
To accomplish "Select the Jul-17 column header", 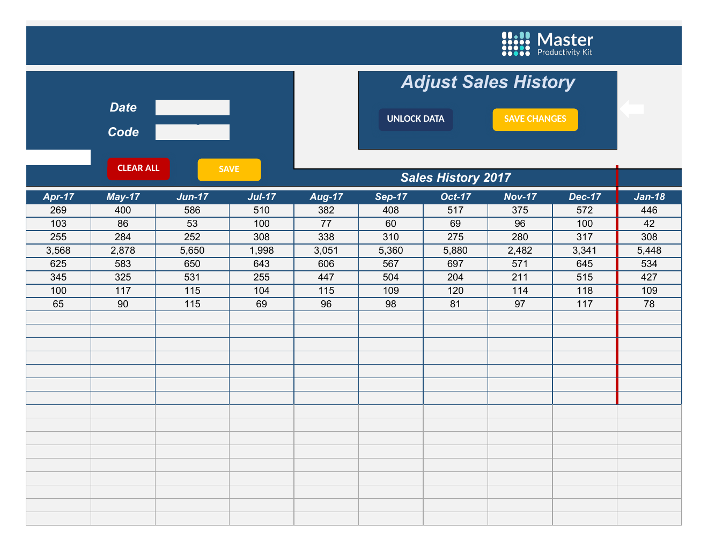I will tap(262, 197).
